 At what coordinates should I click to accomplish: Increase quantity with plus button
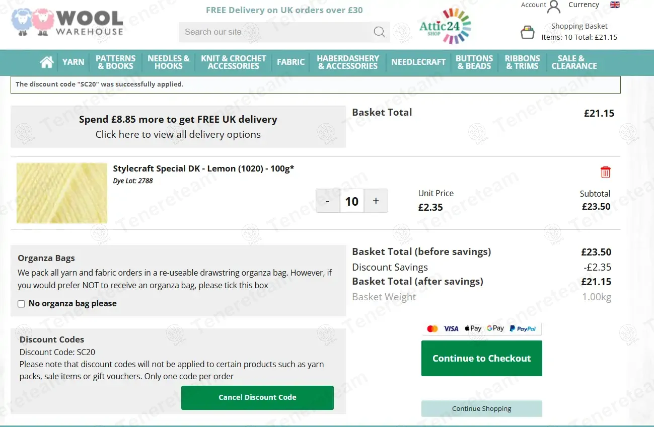[376, 201]
